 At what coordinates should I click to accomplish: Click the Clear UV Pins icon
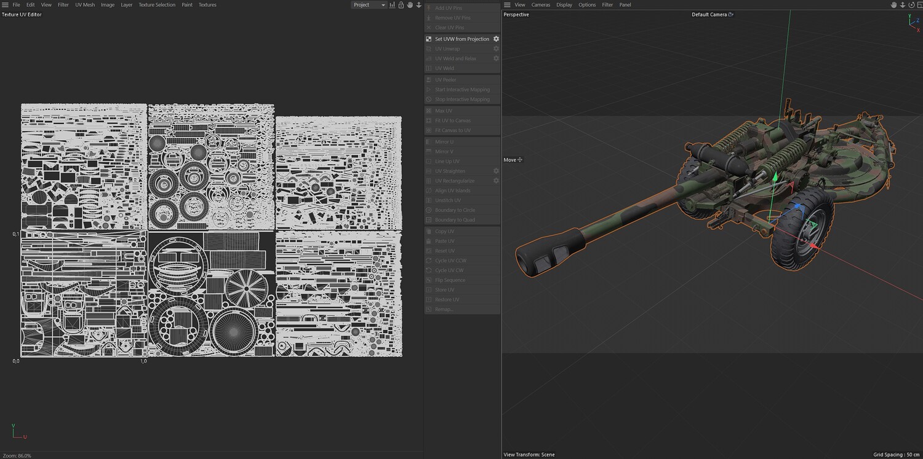tap(429, 28)
